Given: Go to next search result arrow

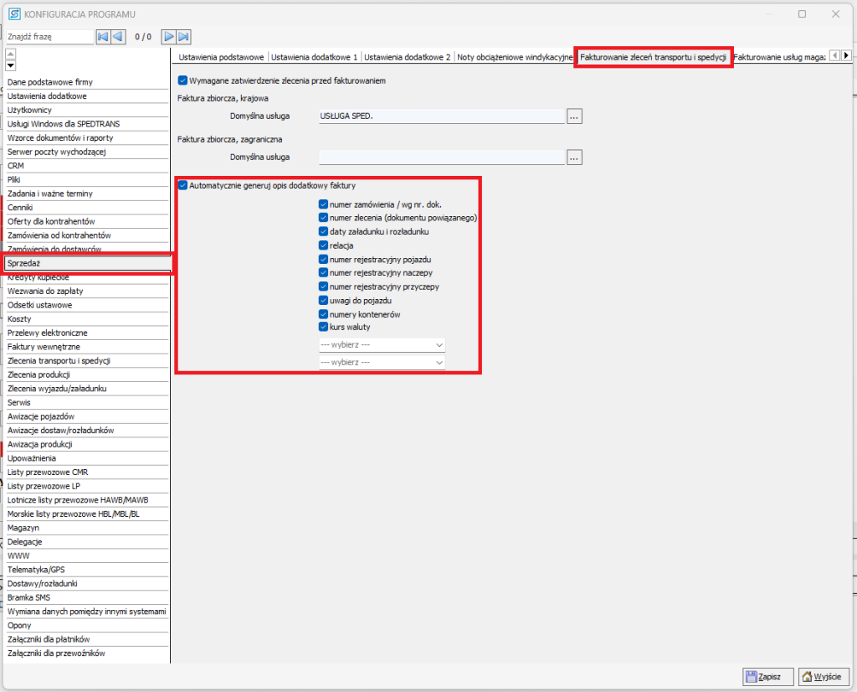Looking at the screenshot, I should (x=168, y=37).
